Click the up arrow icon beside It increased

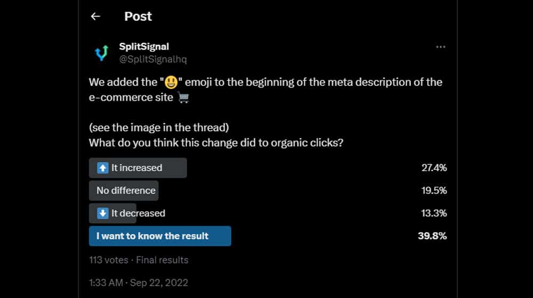click(x=103, y=168)
